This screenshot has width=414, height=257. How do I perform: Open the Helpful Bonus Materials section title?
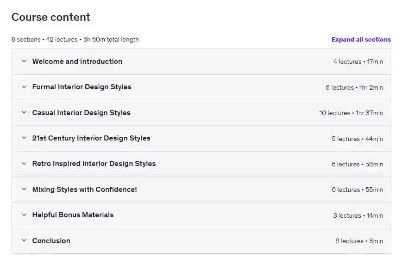(73, 215)
